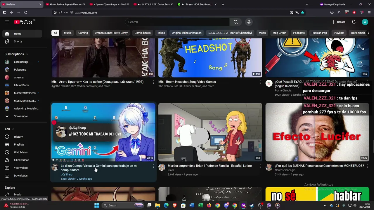Image resolution: width=374 pixels, height=210 pixels.
Task: Click the Create button
Action: tap(339, 22)
